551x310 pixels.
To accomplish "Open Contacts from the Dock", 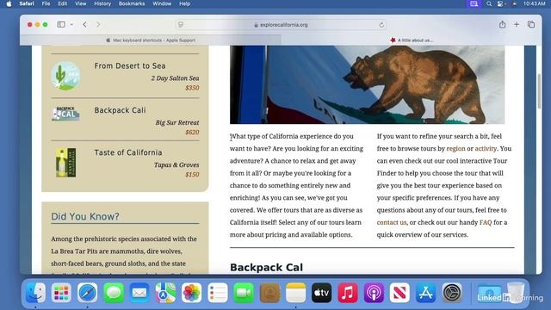I will click(x=269, y=293).
